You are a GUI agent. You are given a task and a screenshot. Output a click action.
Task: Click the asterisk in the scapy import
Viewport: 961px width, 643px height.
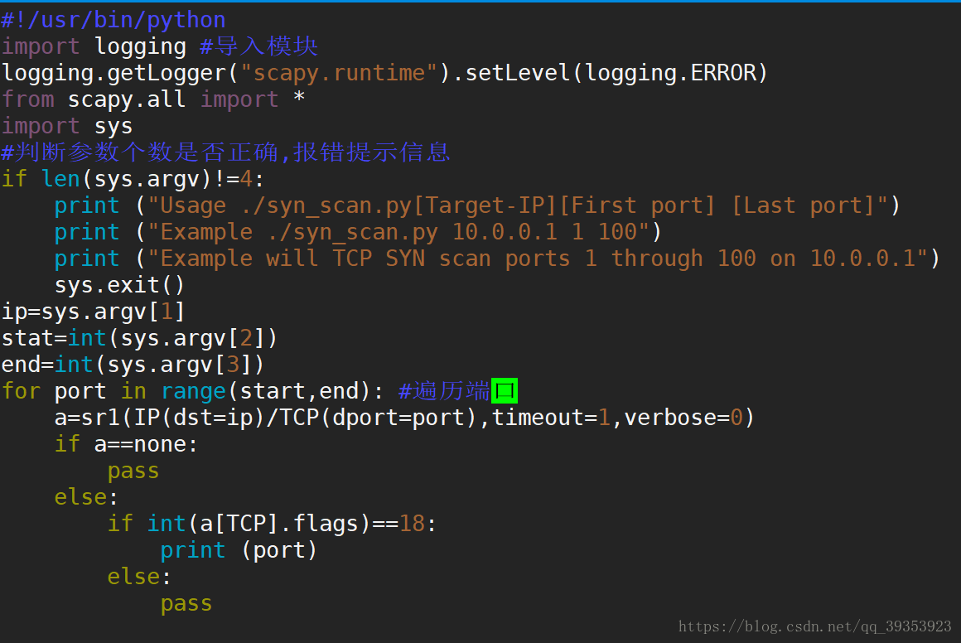coord(299,98)
